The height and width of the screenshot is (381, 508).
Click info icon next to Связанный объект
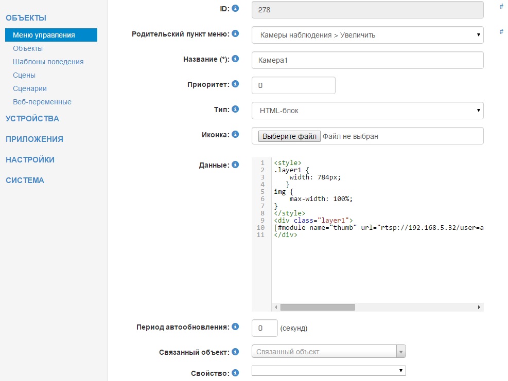pos(235,352)
